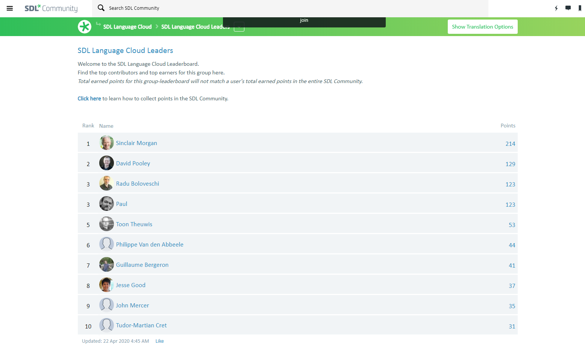Click the Like link

[159, 341]
